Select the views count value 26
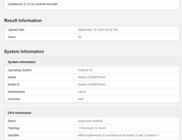Screen dimensions: 182x140 (x=79, y=37)
